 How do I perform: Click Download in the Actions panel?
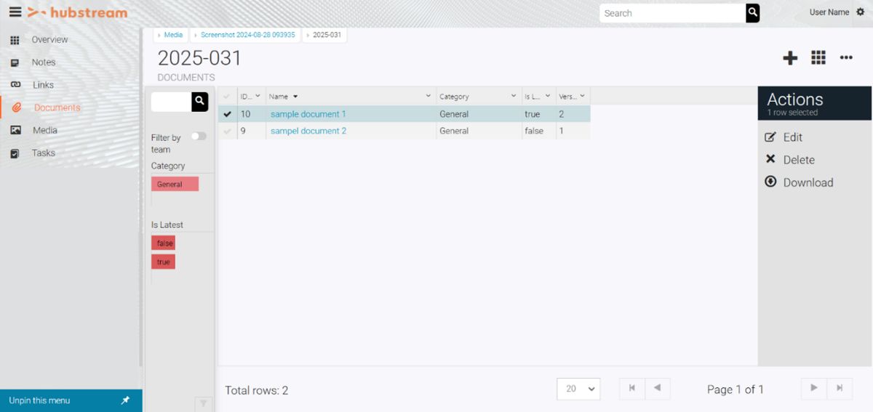click(808, 183)
